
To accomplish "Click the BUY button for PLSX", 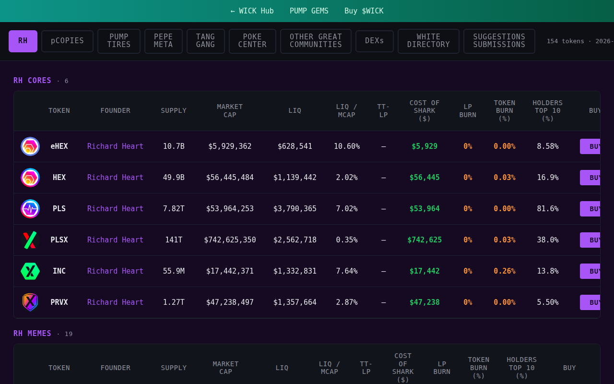I will [590, 240].
